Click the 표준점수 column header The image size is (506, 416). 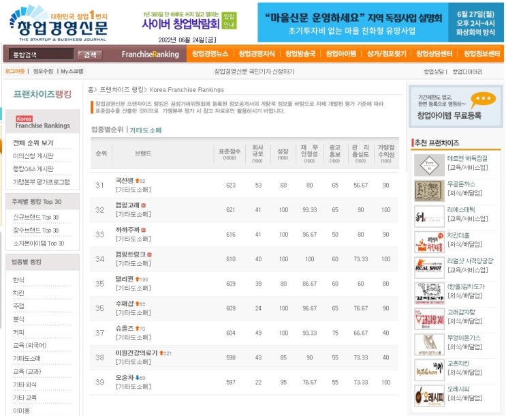[230, 154]
